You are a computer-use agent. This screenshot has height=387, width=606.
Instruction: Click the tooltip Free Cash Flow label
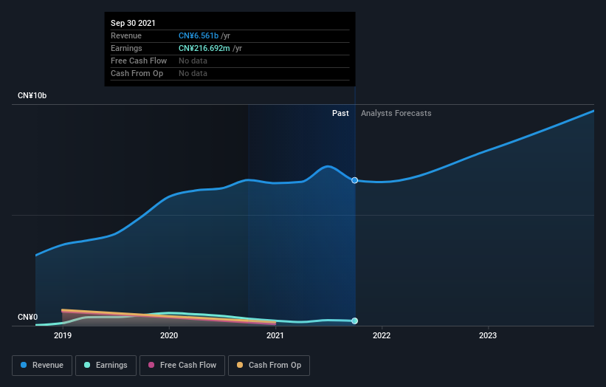(x=139, y=61)
